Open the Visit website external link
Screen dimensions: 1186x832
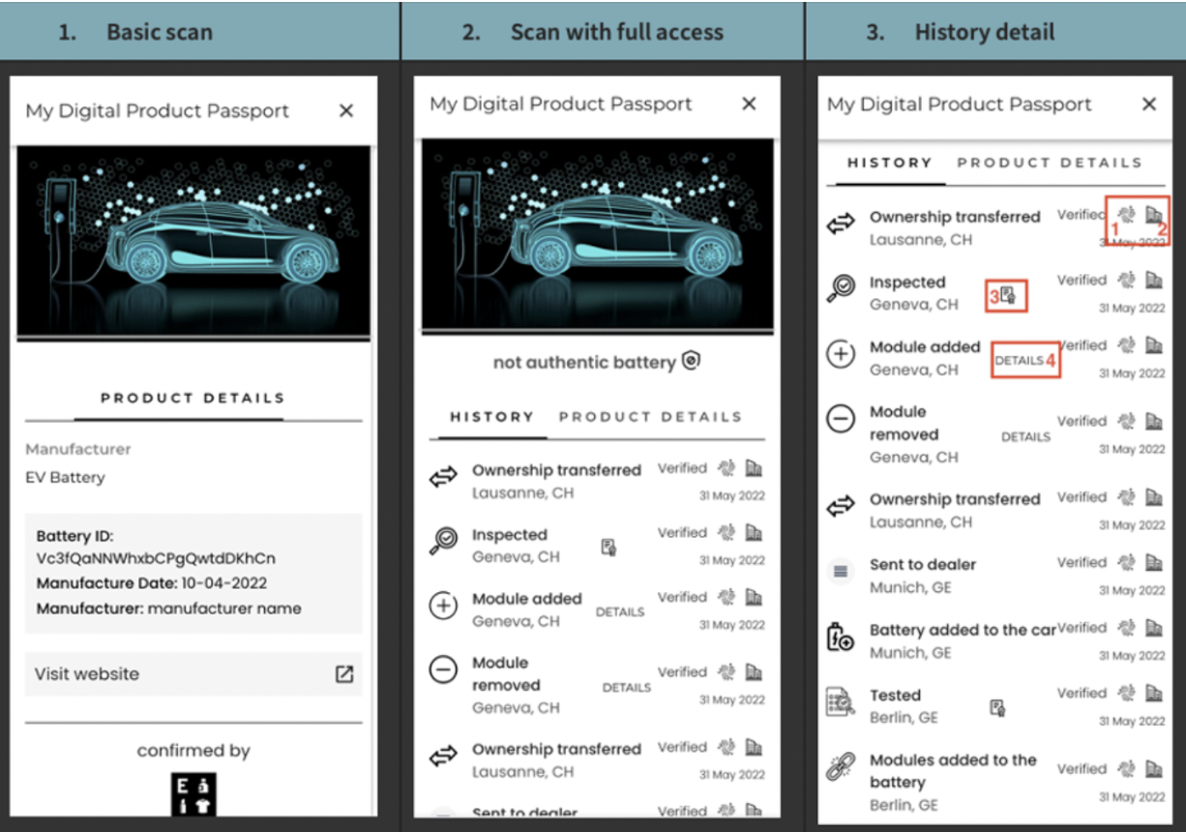point(342,674)
